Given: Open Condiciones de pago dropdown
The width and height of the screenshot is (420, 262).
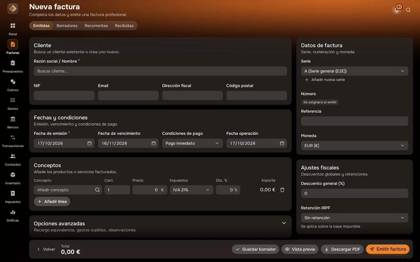Looking at the screenshot, I should pos(192,143).
